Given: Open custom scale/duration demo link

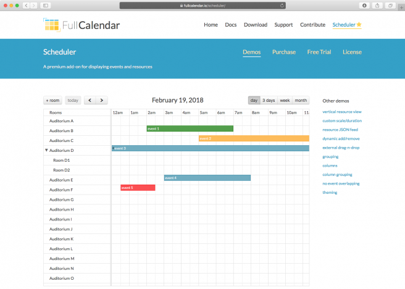Looking at the screenshot, I should [x=342, y=120].
